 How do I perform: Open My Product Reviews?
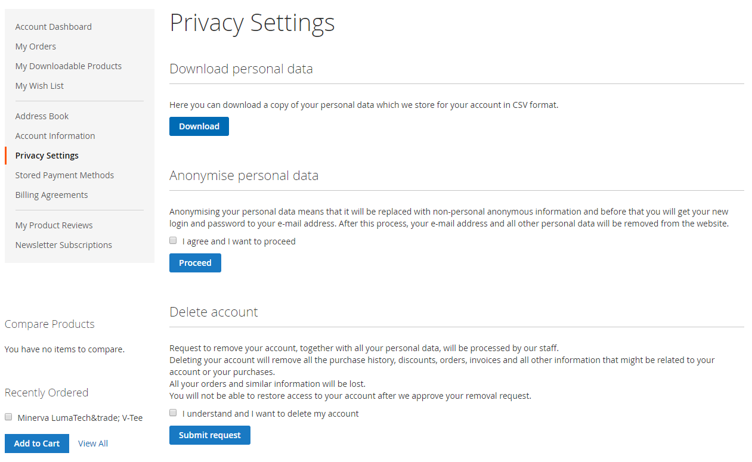pyautogui.click(x=54, y=225)
